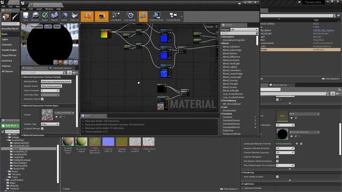The width and height of the screenshot is (342, 192).
Task: Delete Landscape Materials Override array elements
Action: tap(301, 143)
